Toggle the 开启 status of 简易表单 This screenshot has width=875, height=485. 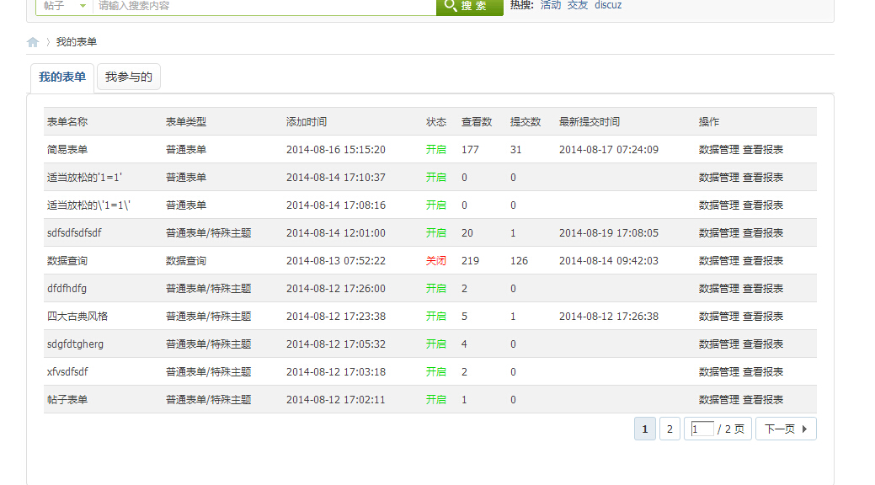436,149
